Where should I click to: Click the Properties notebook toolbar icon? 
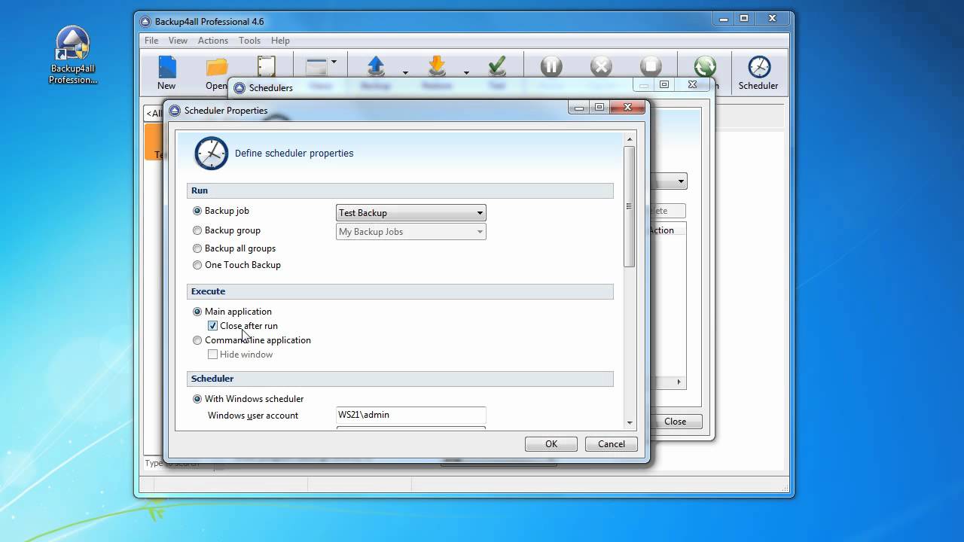267,66
